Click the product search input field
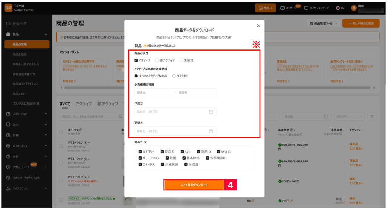 coord(92,116)
